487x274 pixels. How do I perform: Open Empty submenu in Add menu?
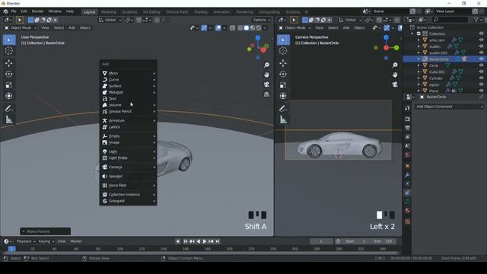point(128,136)
